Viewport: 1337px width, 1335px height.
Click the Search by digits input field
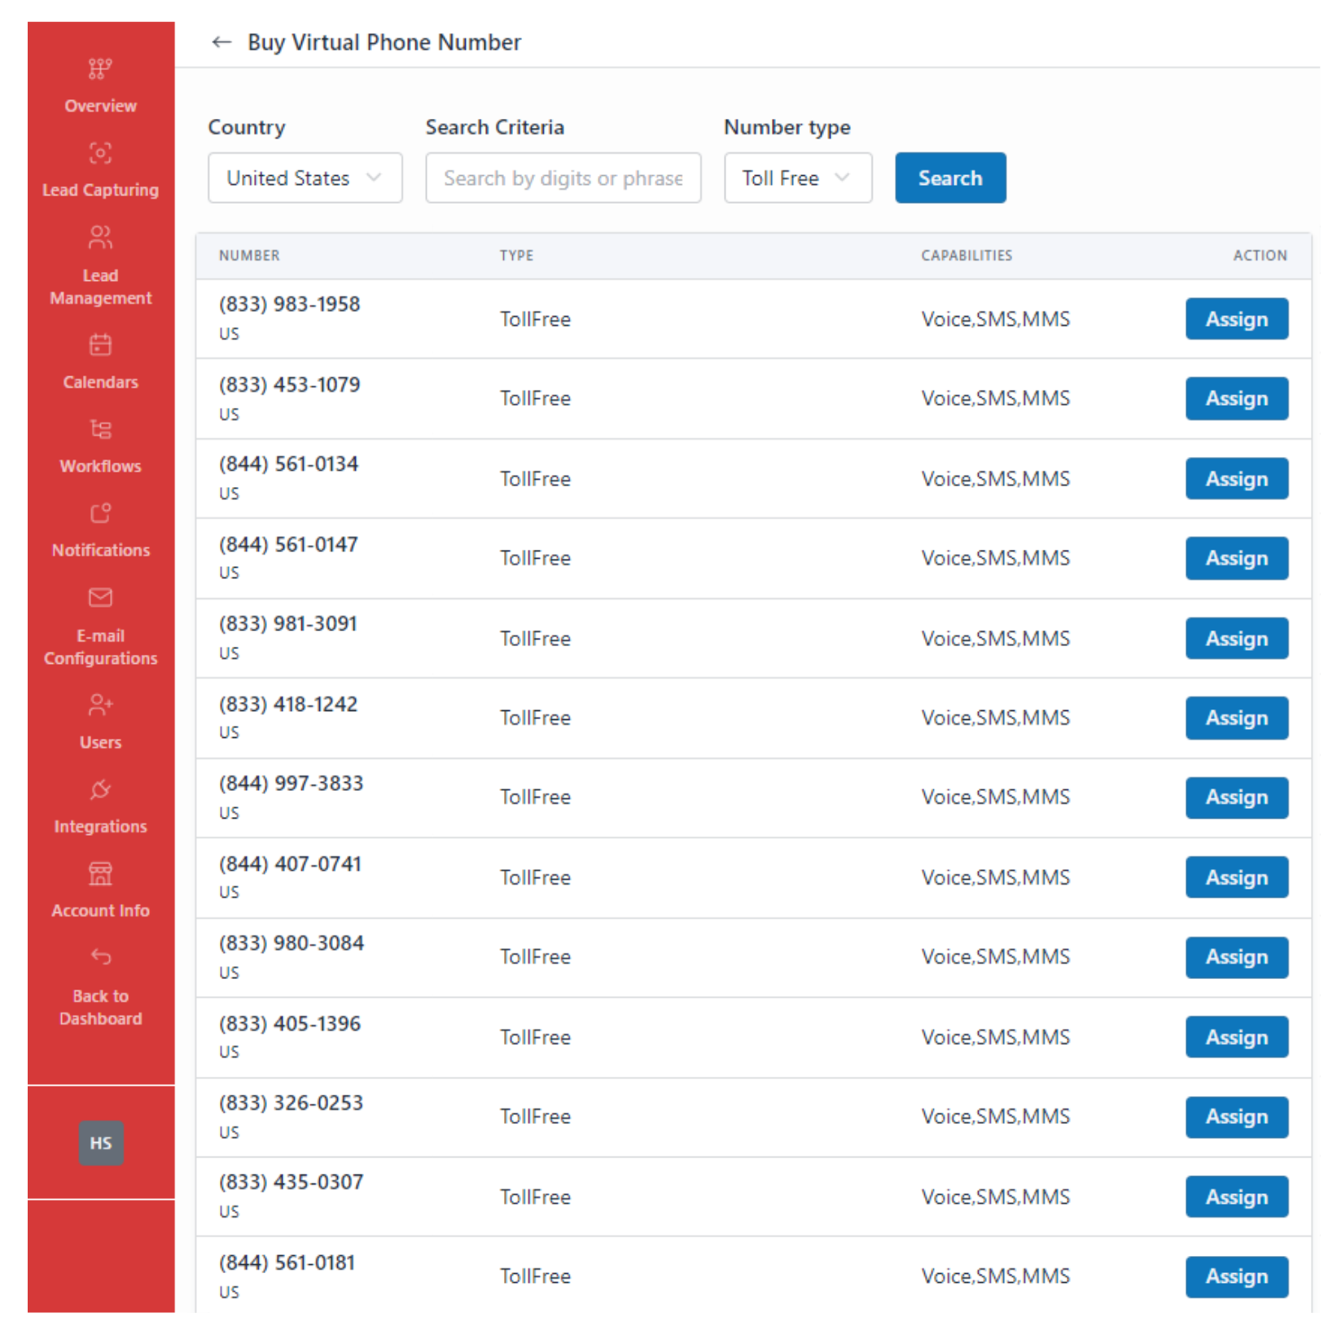pyautogui.click(x=563, y=178)
